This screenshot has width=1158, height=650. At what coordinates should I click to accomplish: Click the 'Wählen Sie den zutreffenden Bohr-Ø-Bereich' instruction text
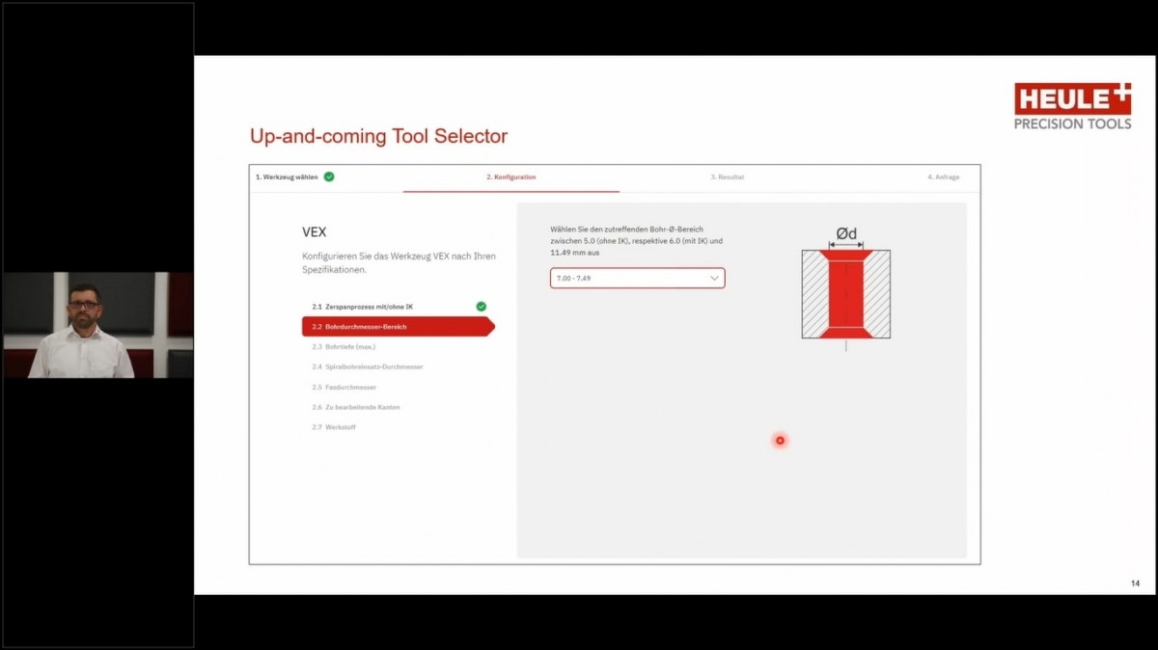coord(636,240)
